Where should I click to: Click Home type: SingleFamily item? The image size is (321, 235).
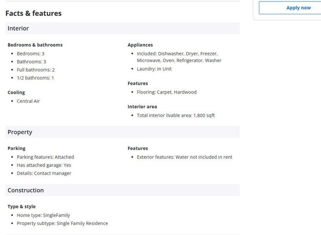(x=43, y=215)
